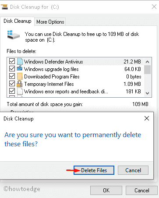Click the file list scrollbar thumb
Image resolution: width=159 pixels, height=198 pixels.
click(x=147, y=70)
